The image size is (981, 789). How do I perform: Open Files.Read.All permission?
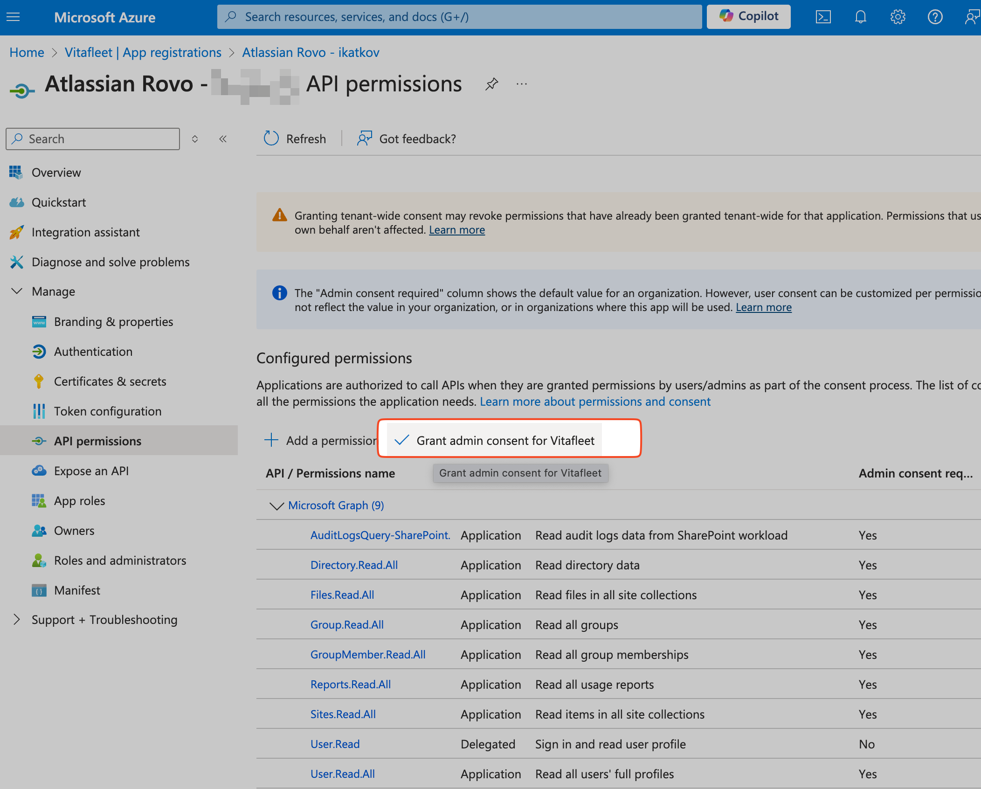(342, 595)
